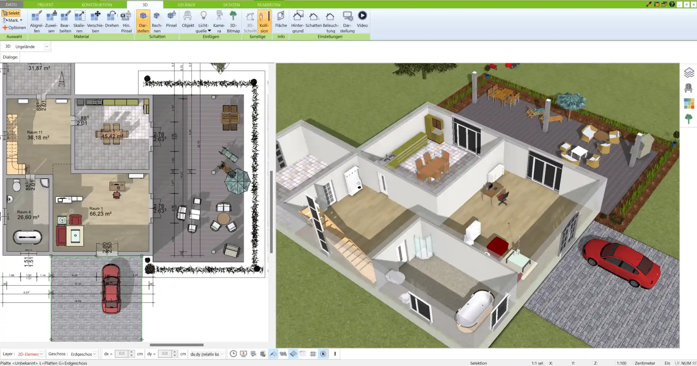Click the Optionen button
Image resolution: width=697 pixels, height=366 pixels.
click(14, 28)
